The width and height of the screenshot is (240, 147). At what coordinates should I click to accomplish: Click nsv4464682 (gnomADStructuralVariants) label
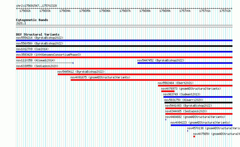[195, 117]
